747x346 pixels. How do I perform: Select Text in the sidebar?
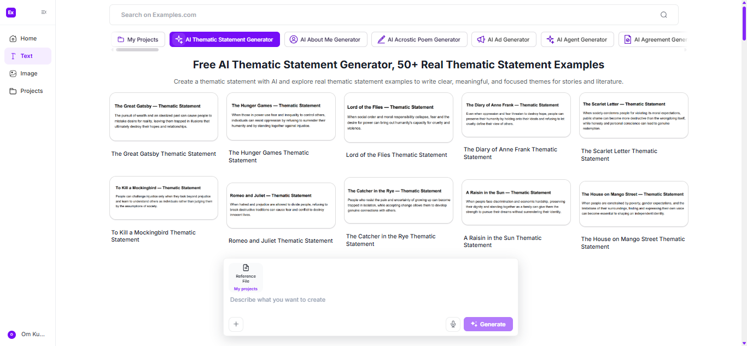(28, 56)
